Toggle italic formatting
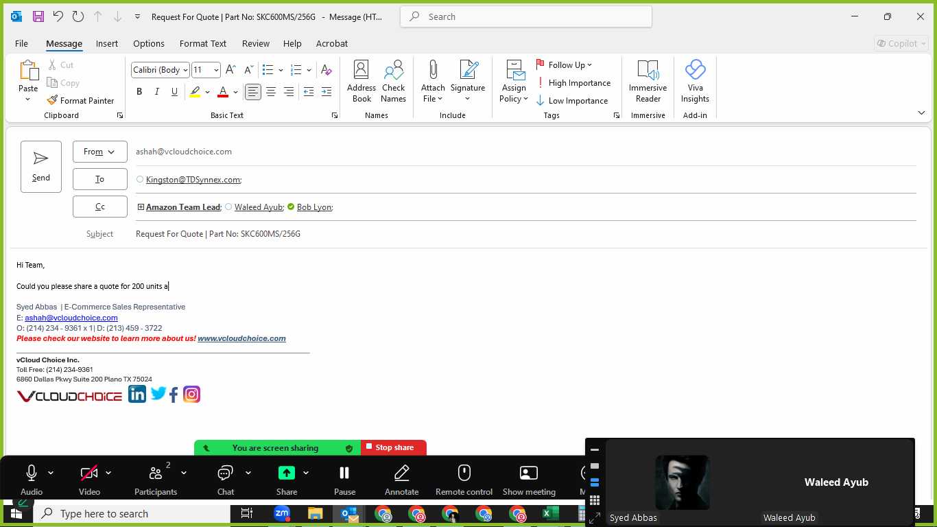Image resolution: width=937 pixels, height=527 pixels. tap(157, 92)
